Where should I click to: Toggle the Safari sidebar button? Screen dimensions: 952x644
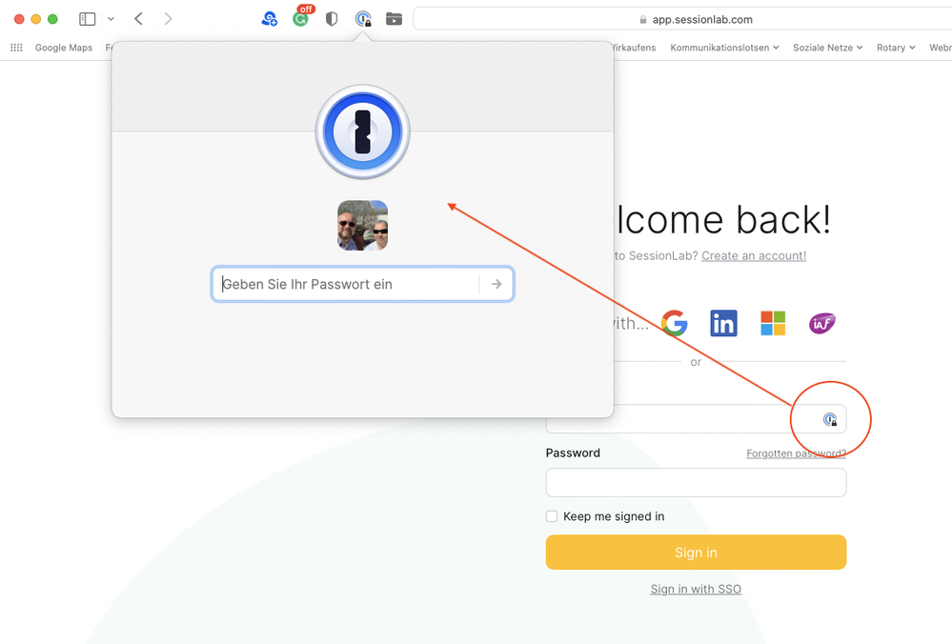pyautogui.click(x=88, y=19)
